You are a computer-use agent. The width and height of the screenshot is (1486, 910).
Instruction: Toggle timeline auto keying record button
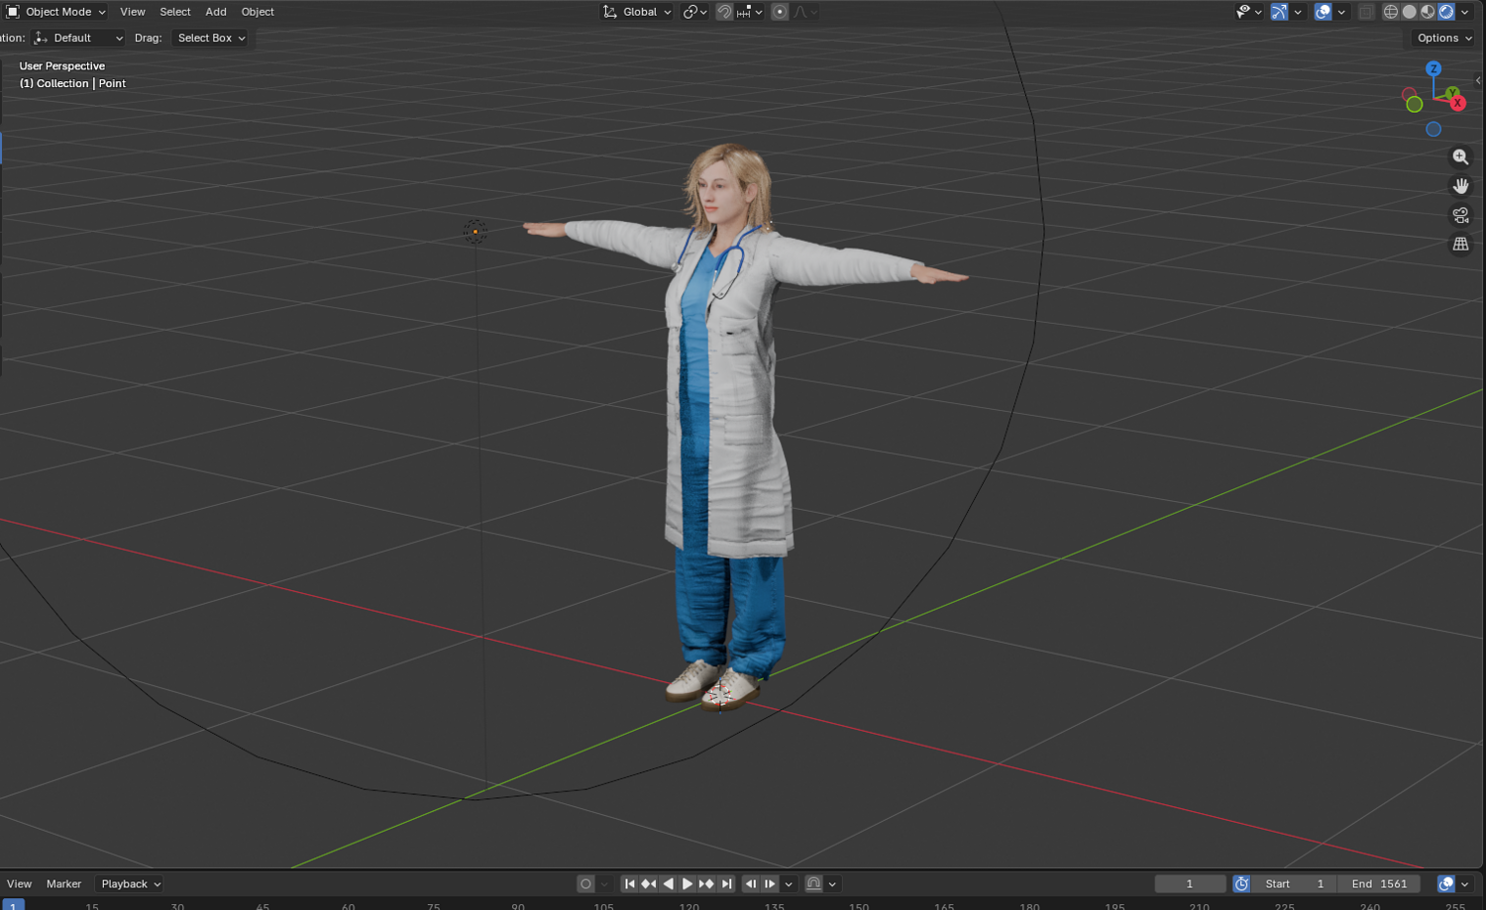coord(585,884)
